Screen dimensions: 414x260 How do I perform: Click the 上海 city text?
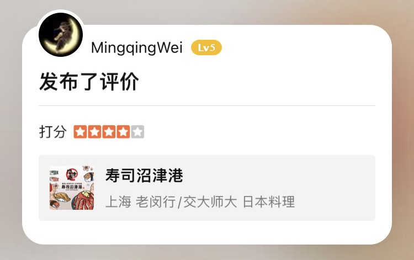[x=118, y=202]
